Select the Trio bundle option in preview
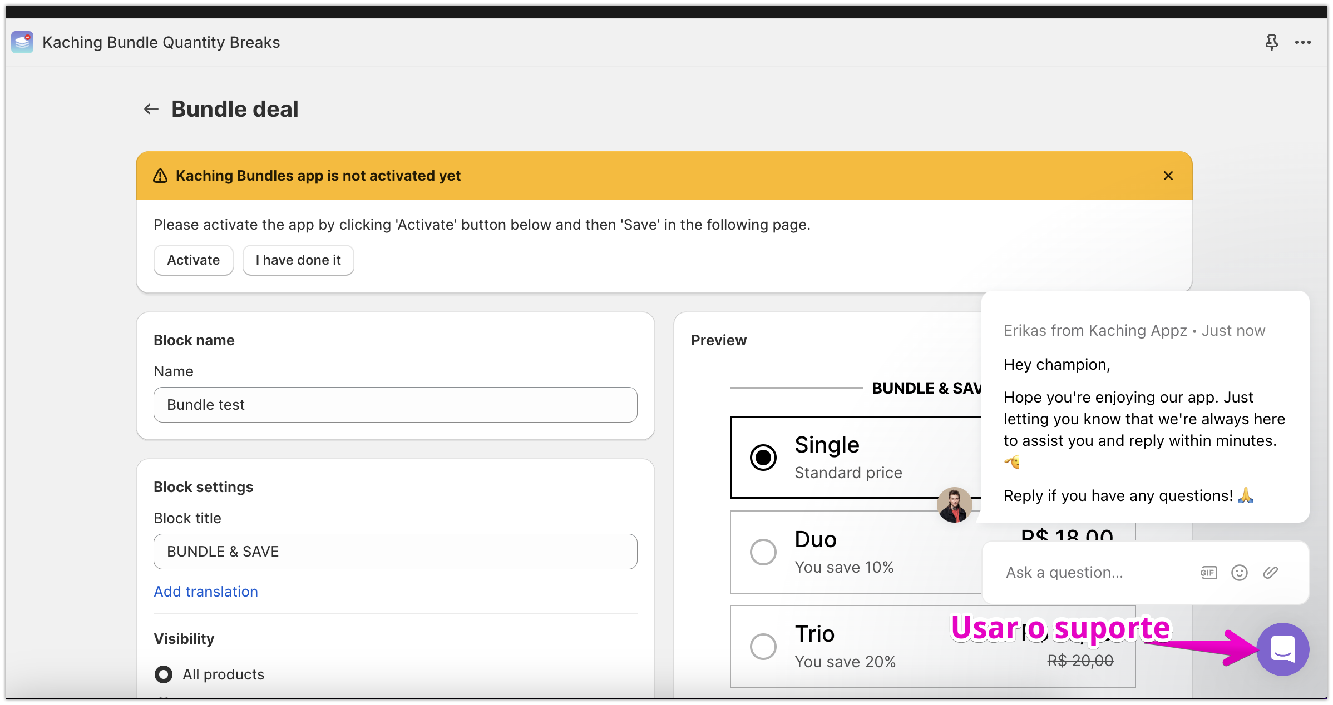The height and width of the screenshot is (705, 1333). (x=763, y=647)
